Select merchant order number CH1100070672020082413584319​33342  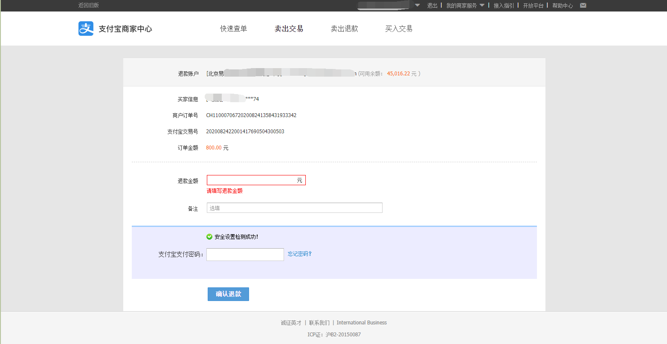pyautogui.click(x=251, y=115)
